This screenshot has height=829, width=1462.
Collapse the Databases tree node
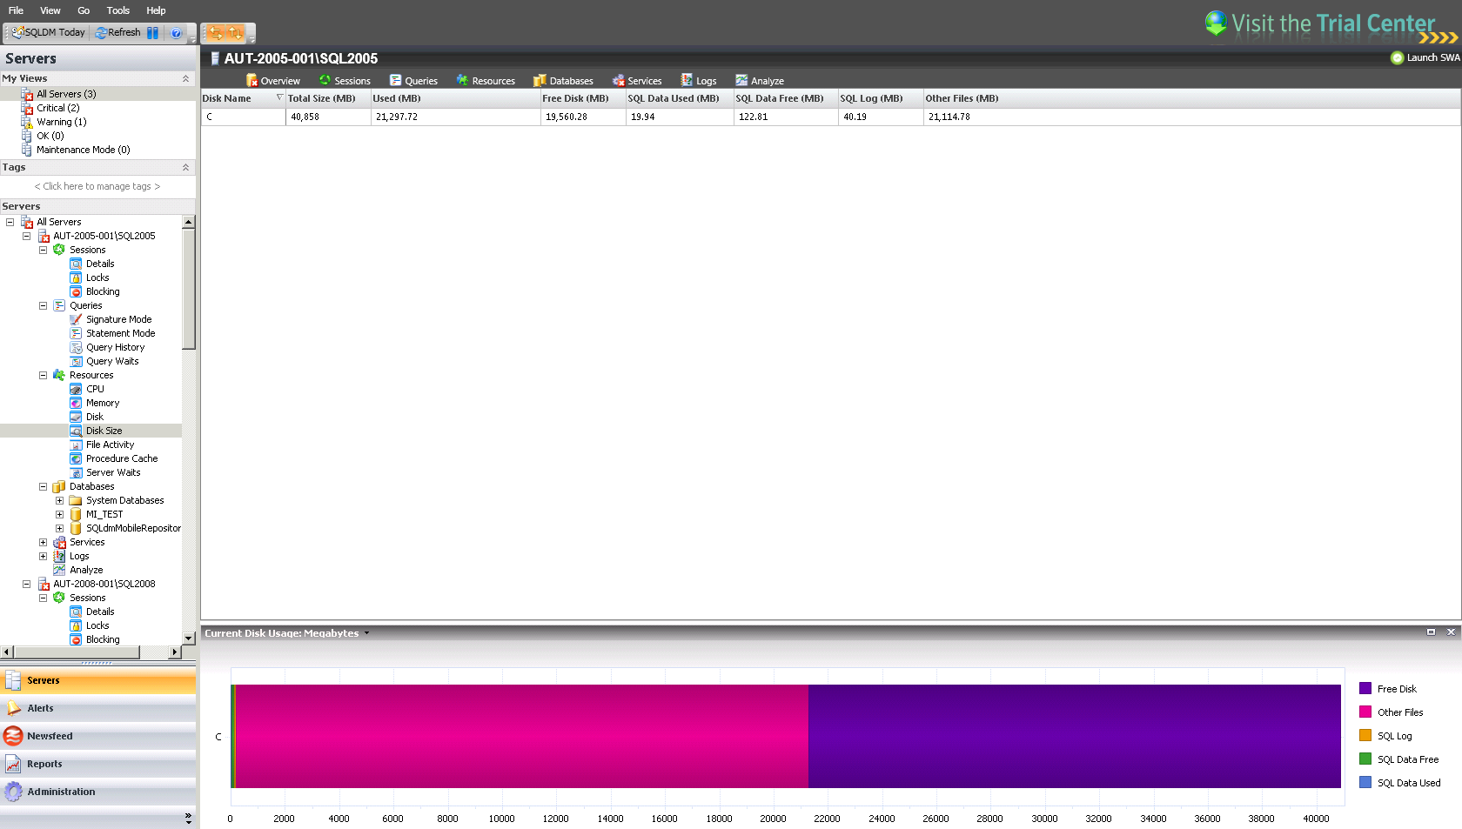44,486
